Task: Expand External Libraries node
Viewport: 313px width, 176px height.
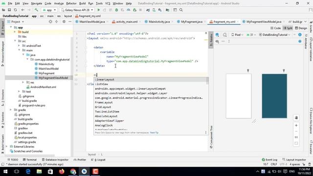Action: (x=6, y=147)
